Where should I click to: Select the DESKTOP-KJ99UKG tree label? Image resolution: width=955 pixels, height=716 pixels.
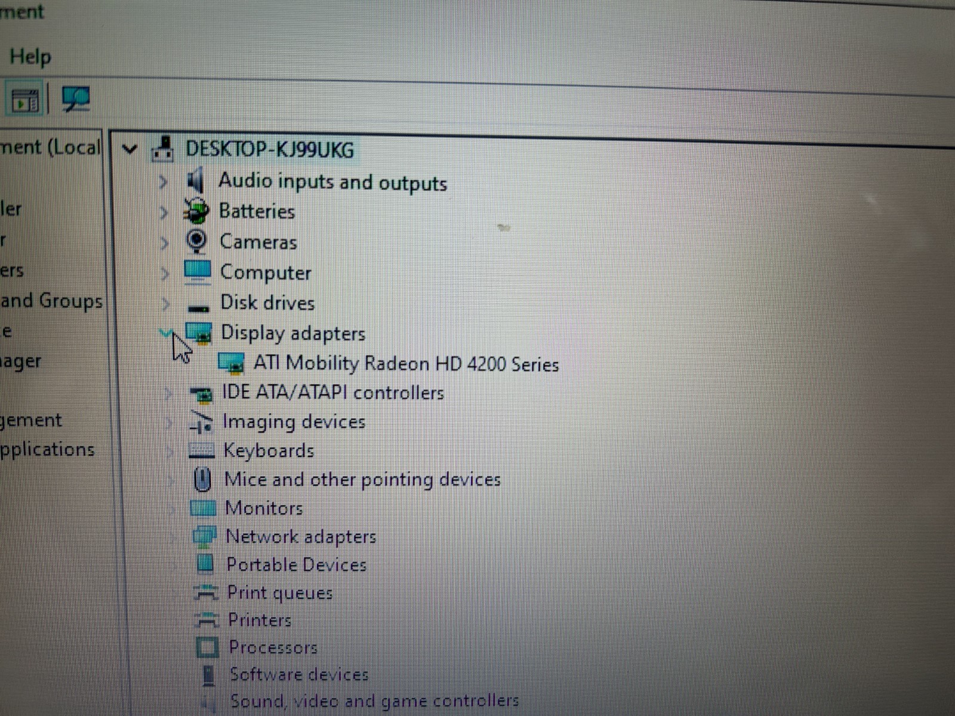[270, 149]
